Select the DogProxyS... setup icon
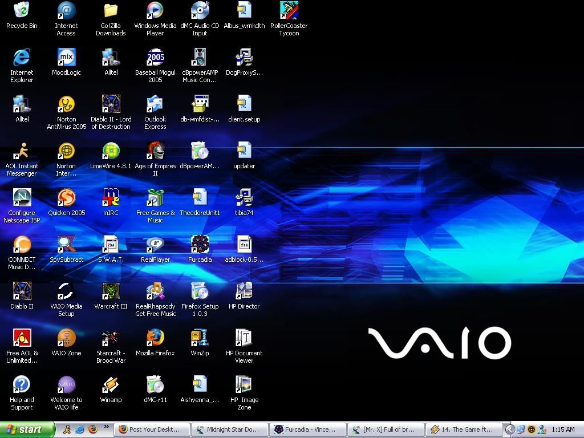Image resolution: width=584 pixels, height=438 pixels. pos(244,58)
